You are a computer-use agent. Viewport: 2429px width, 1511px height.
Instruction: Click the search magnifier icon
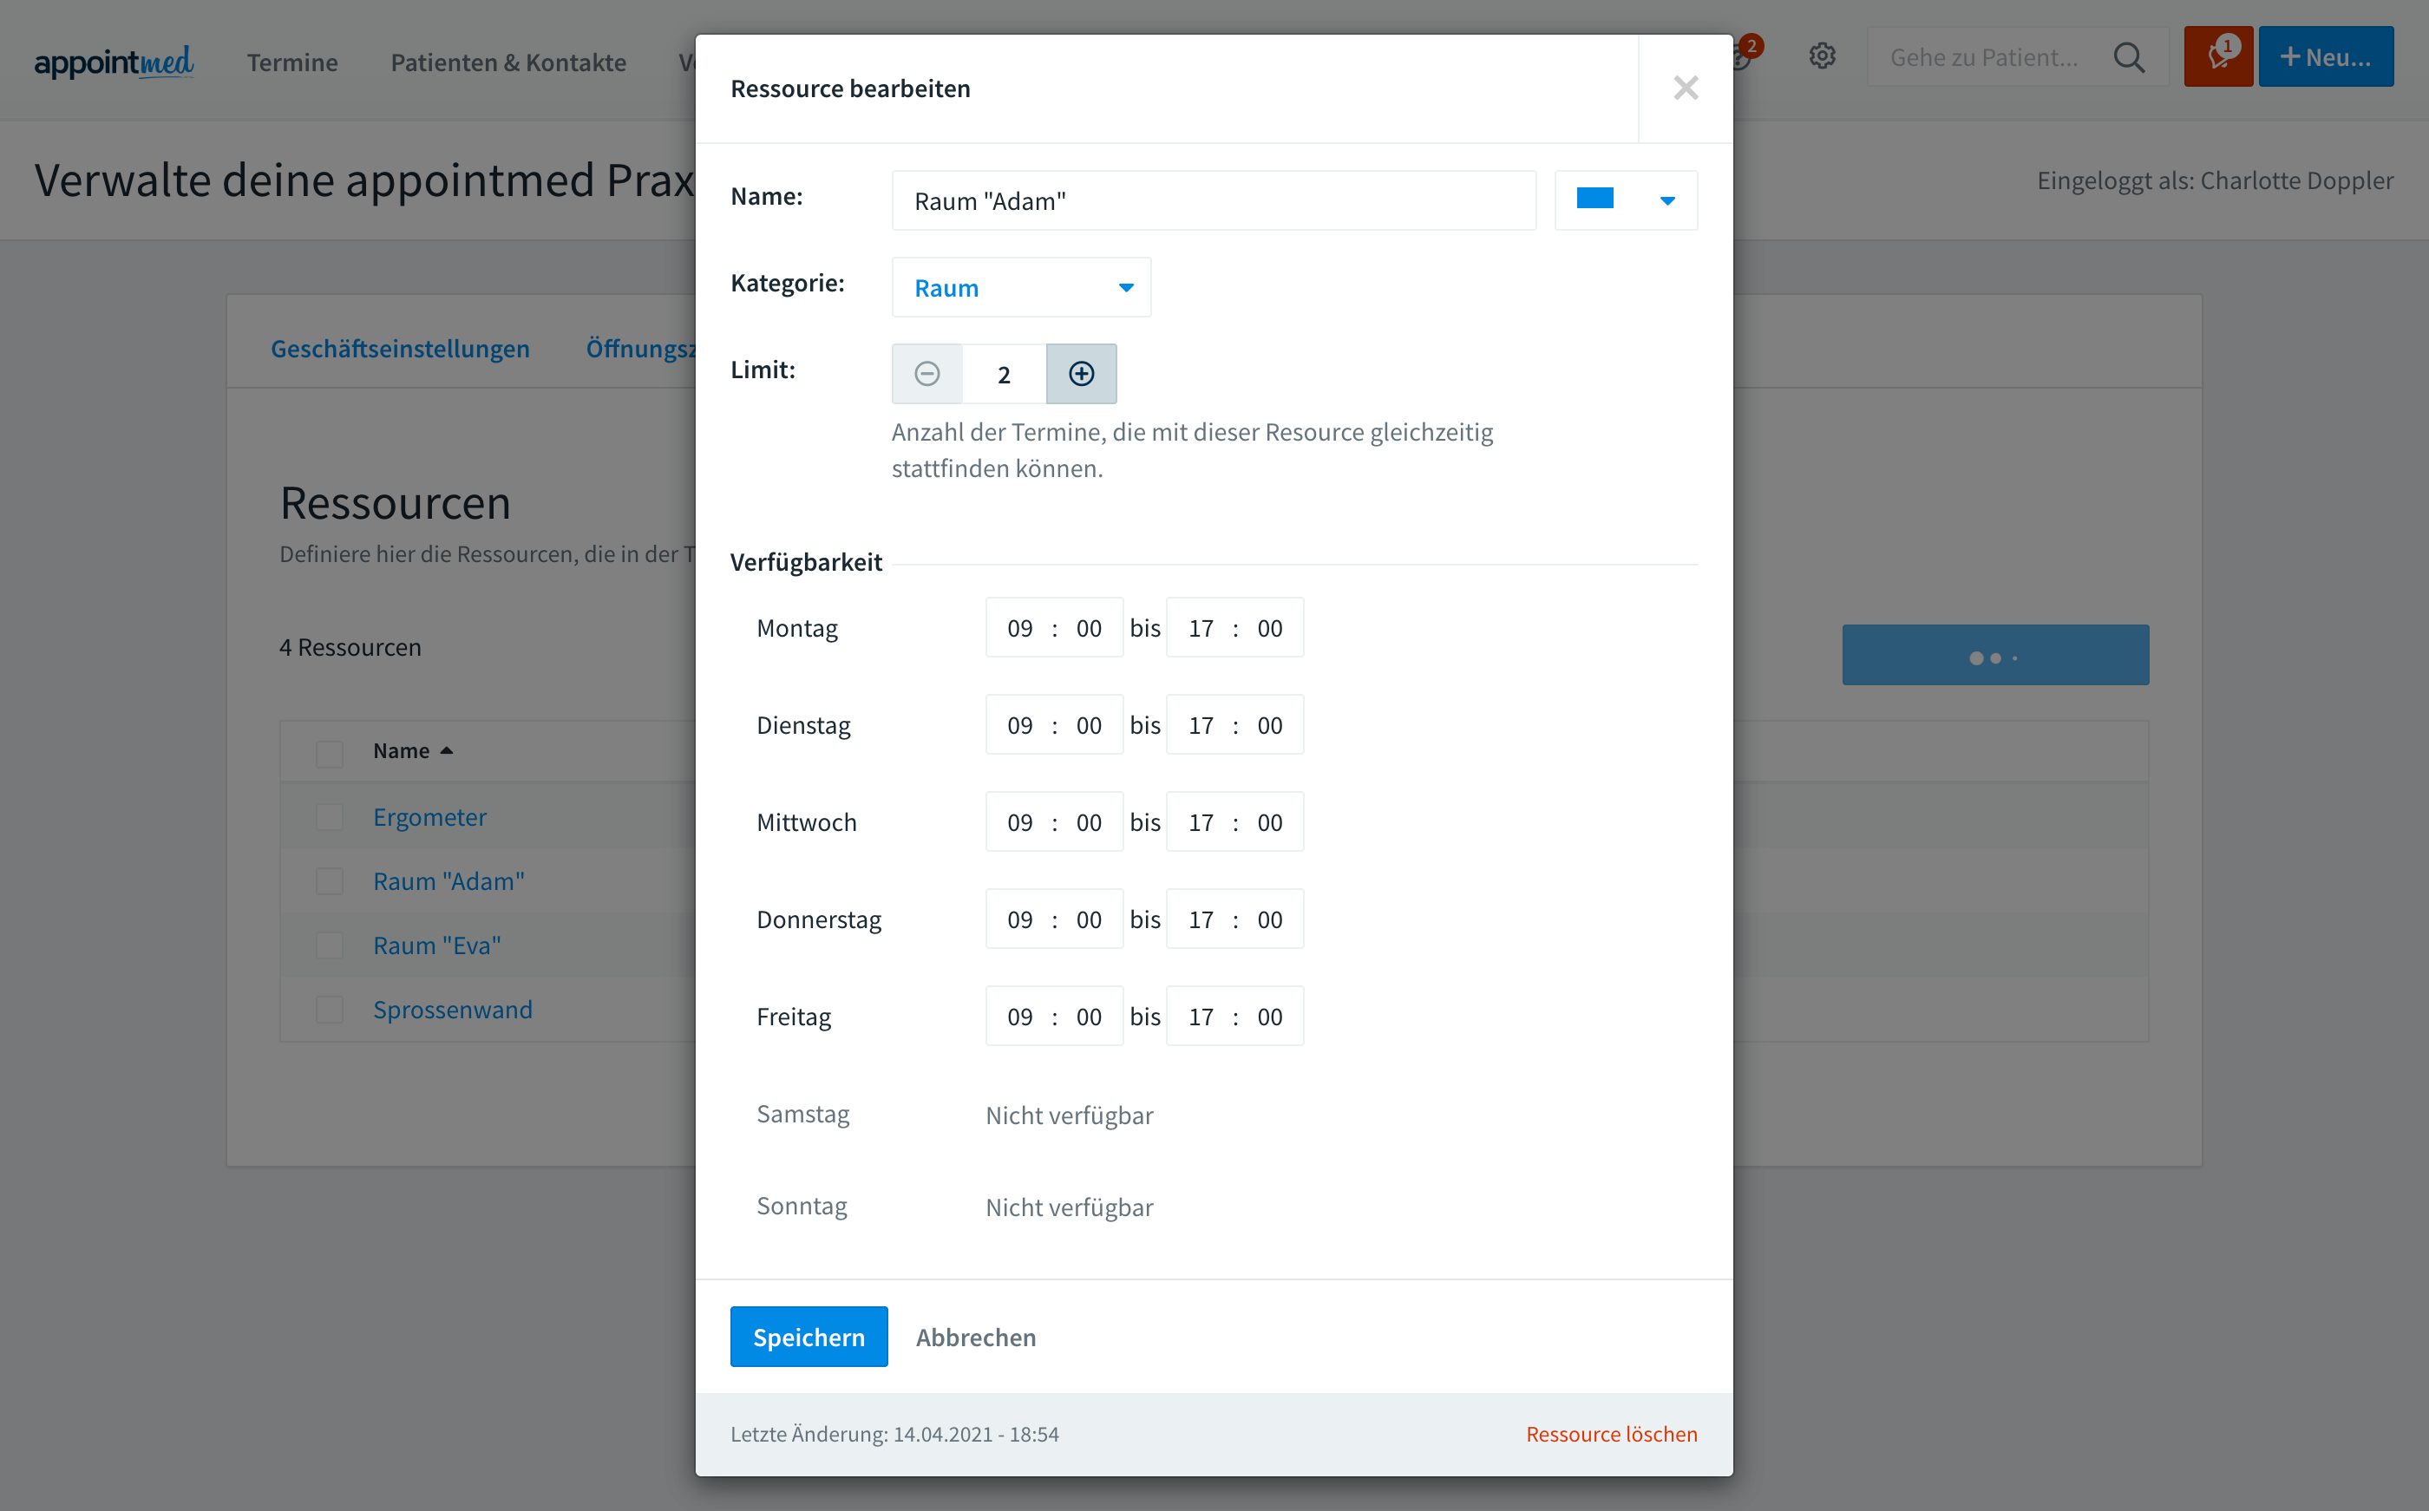2128,57
